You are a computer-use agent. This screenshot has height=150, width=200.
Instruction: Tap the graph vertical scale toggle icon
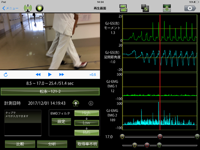pyautogui.click(x=167, y=8)
